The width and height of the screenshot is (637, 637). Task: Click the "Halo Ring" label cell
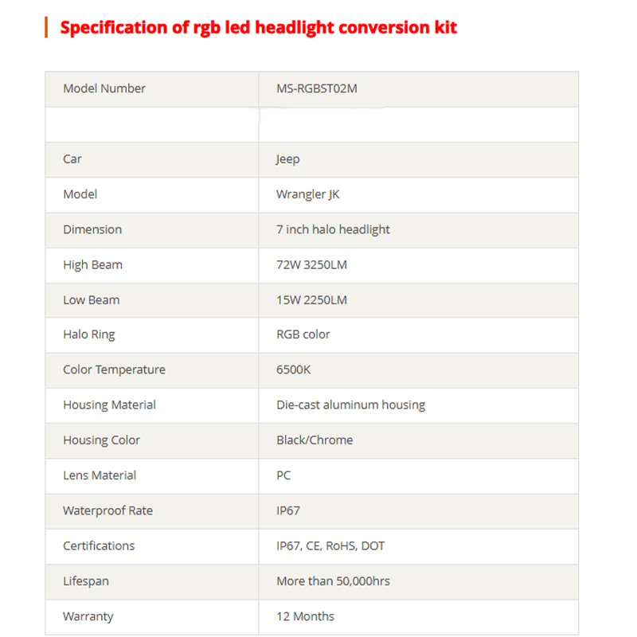click(89, 334)
